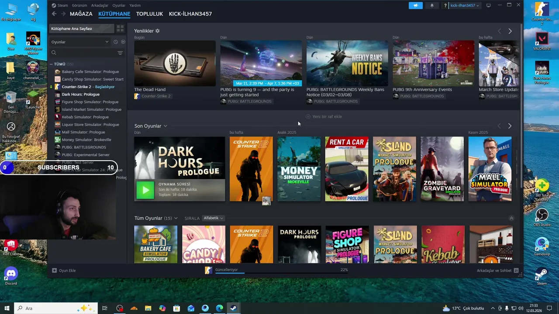Open the OBS Studio desktop icon

(x=542, y=217)
